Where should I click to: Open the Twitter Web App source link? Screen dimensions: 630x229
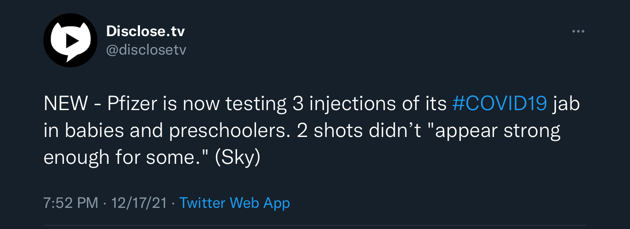[x=235, y=203]
